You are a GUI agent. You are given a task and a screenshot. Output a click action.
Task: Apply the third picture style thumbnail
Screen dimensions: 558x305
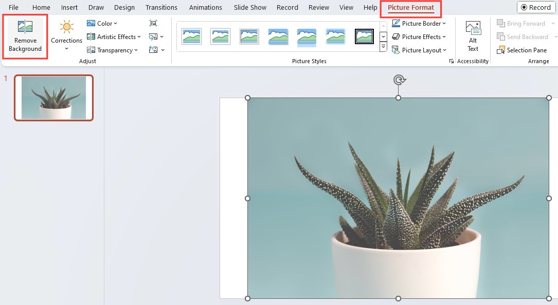[x=249, y=36]
